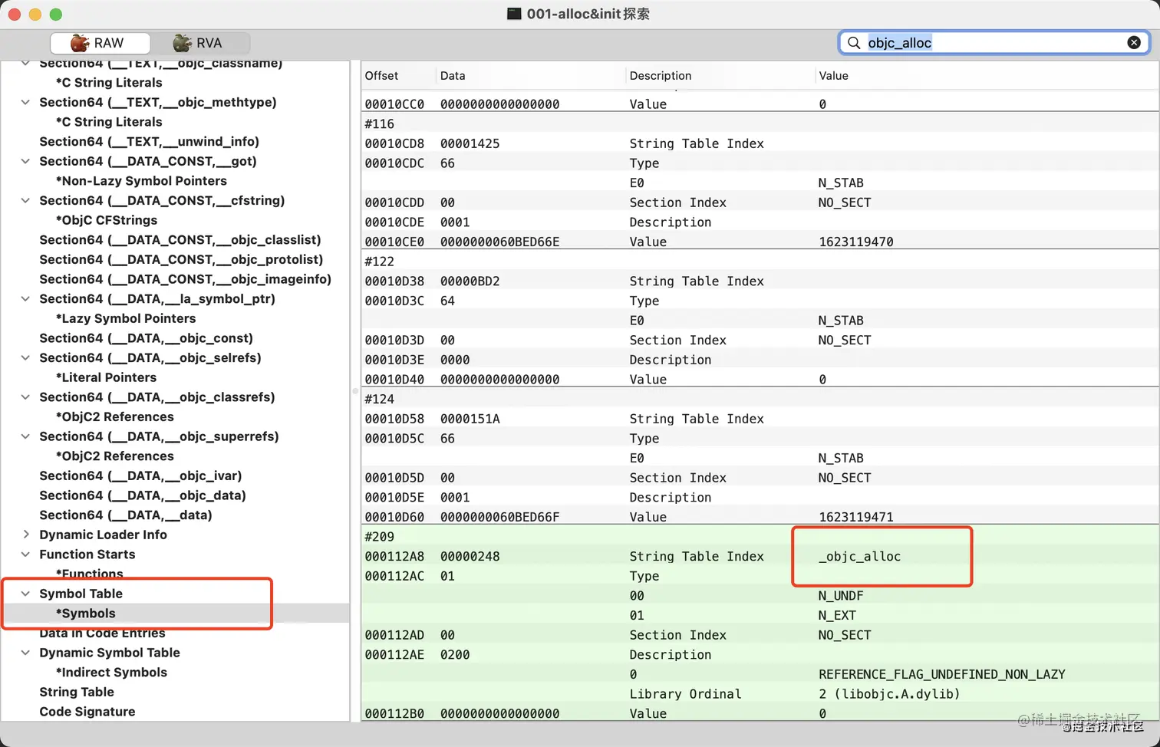Clear the objc_alloc search text

click(x=1134, y=43)
